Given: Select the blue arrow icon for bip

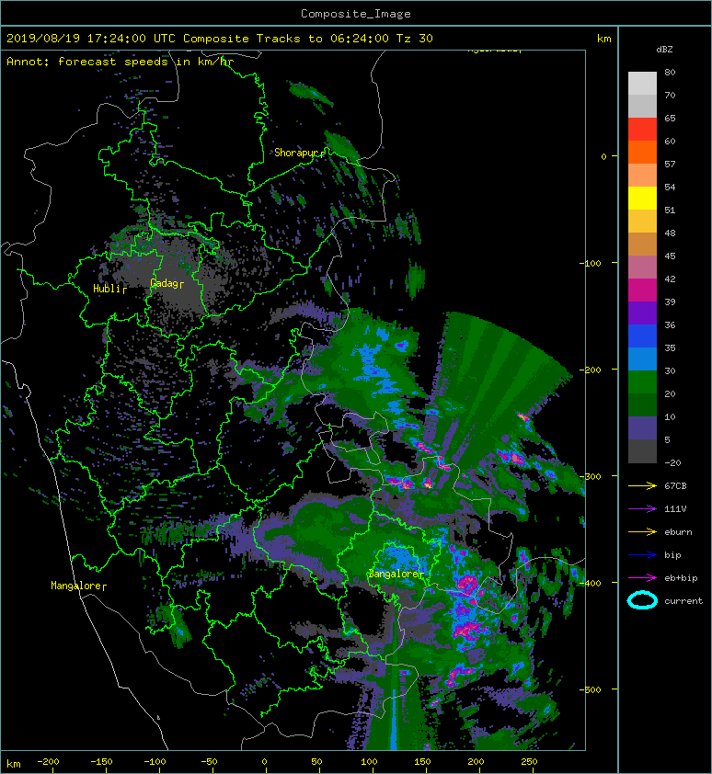Looking at the screenshot, I should click(642, 555).
